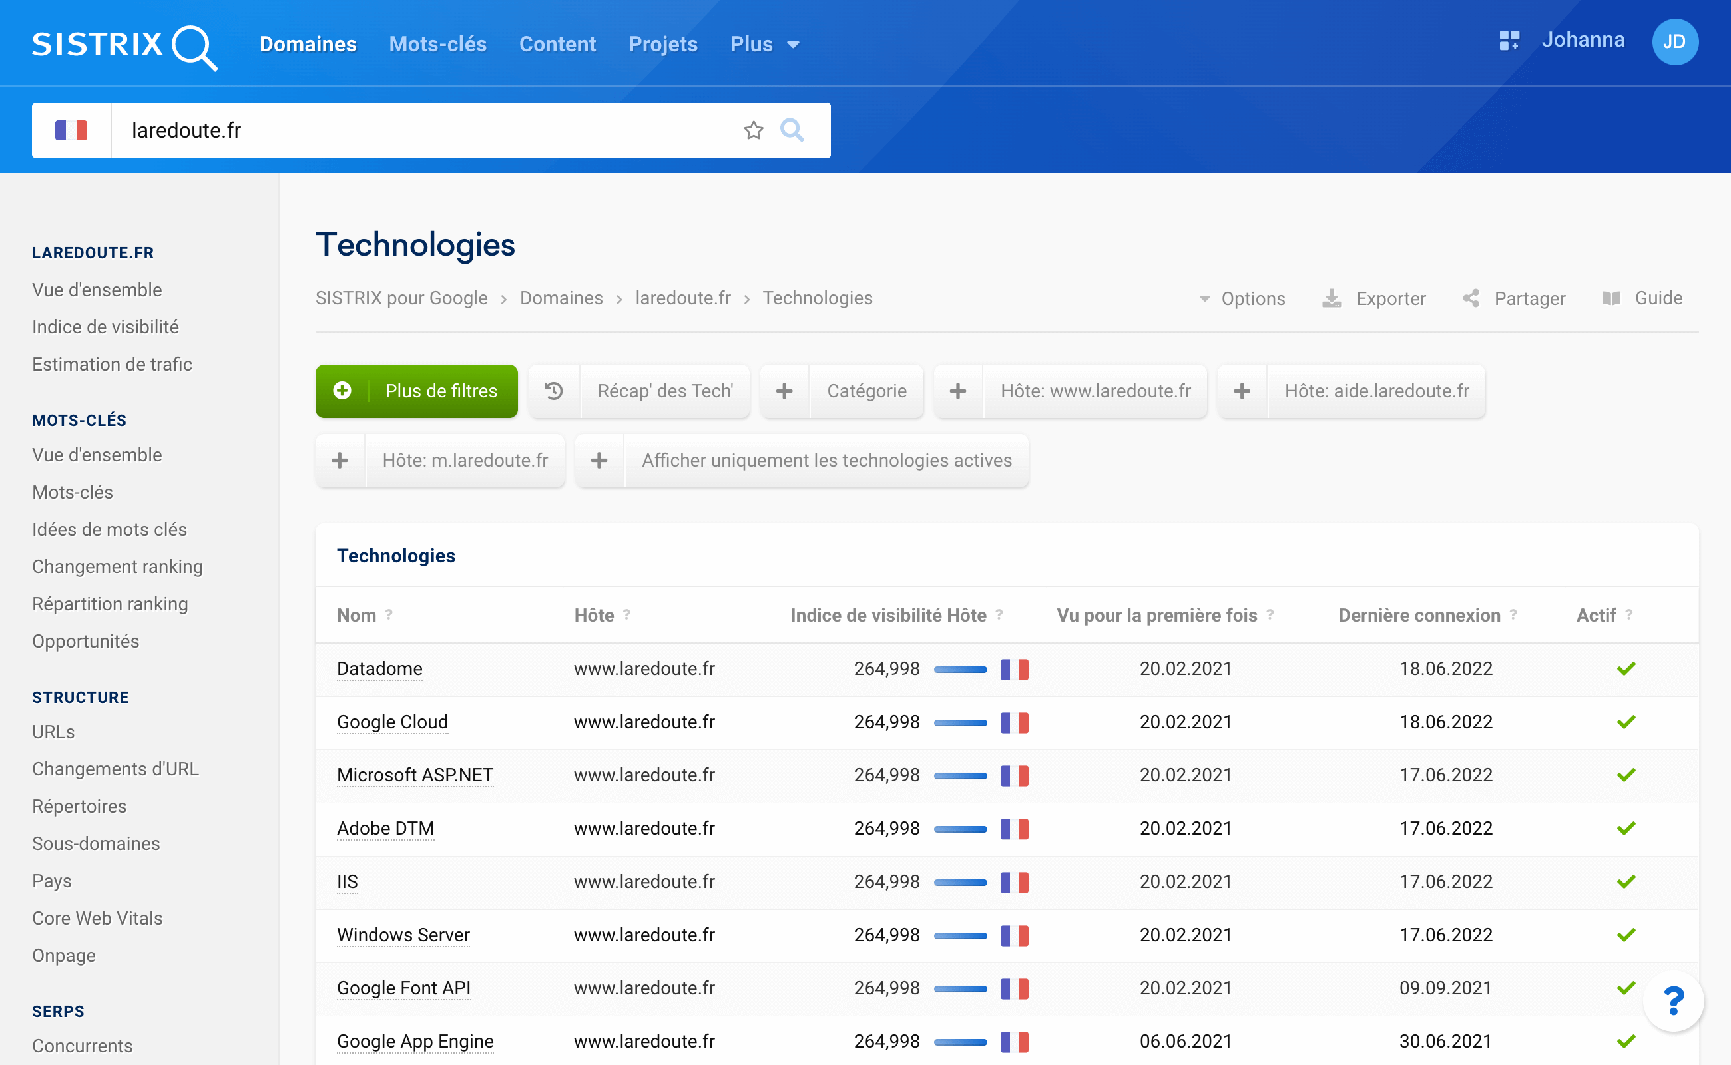Click the help question mark next to Nom

click(389, 615)
